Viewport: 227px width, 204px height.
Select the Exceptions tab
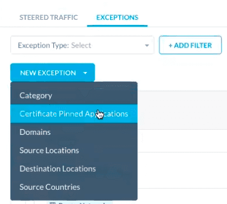click(117, 18)
